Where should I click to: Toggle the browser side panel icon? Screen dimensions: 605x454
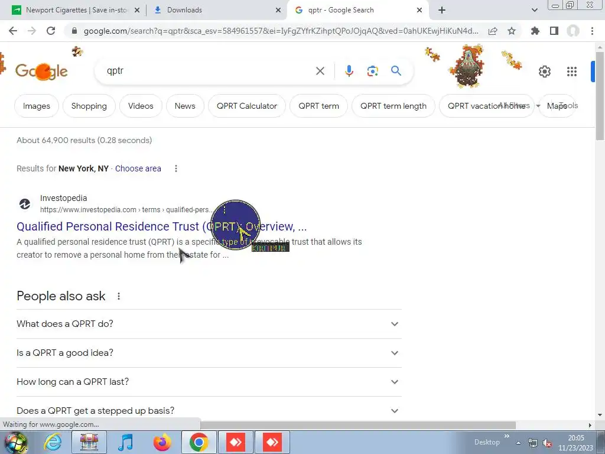[554, 31]
